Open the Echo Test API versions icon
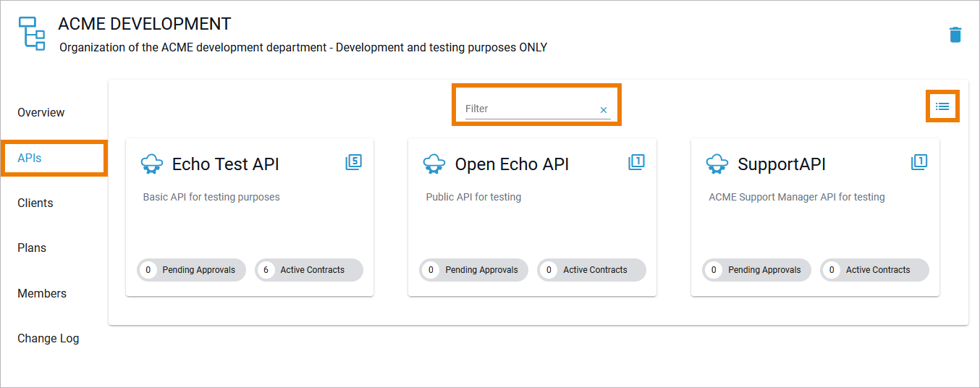 click(x=353, y=162)
